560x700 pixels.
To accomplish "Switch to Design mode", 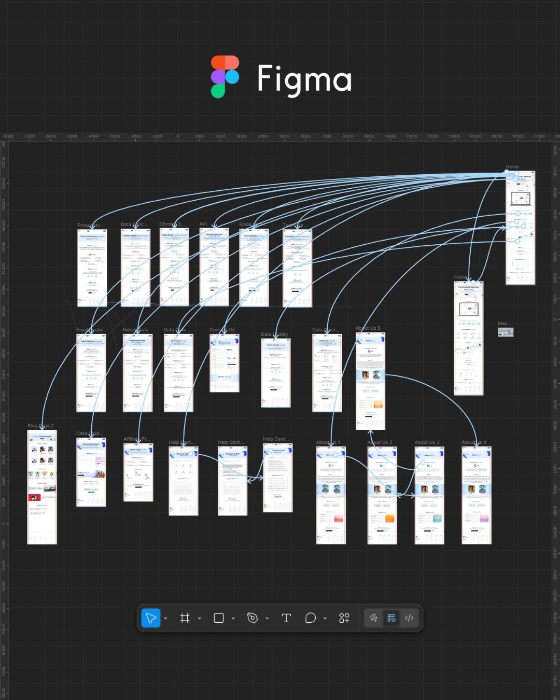I will 391,618.
